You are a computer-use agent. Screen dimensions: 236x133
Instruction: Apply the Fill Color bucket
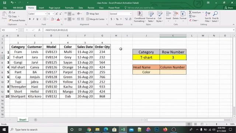pyautogui.click(x=52, y=19)
